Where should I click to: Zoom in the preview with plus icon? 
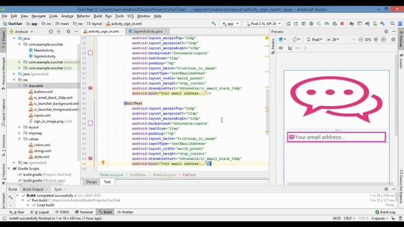[x=376, y=40]
